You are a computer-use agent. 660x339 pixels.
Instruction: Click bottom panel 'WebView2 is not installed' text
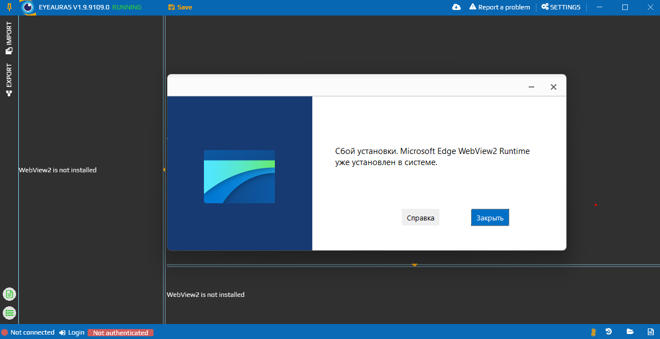(206, 295)
